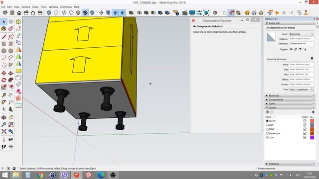Set ХДФ as active layer radio
Screen dimensions: 319x179
[x=267, y=137]
